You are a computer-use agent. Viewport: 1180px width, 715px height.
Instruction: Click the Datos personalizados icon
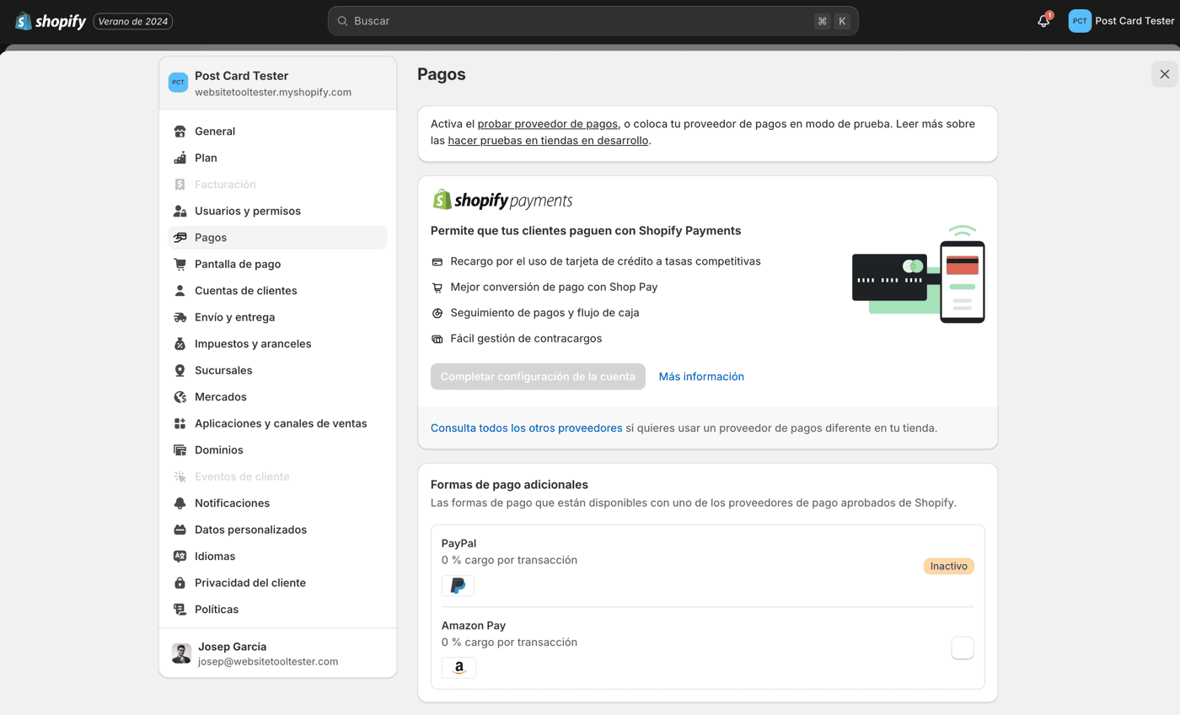[x=180, y=530]
